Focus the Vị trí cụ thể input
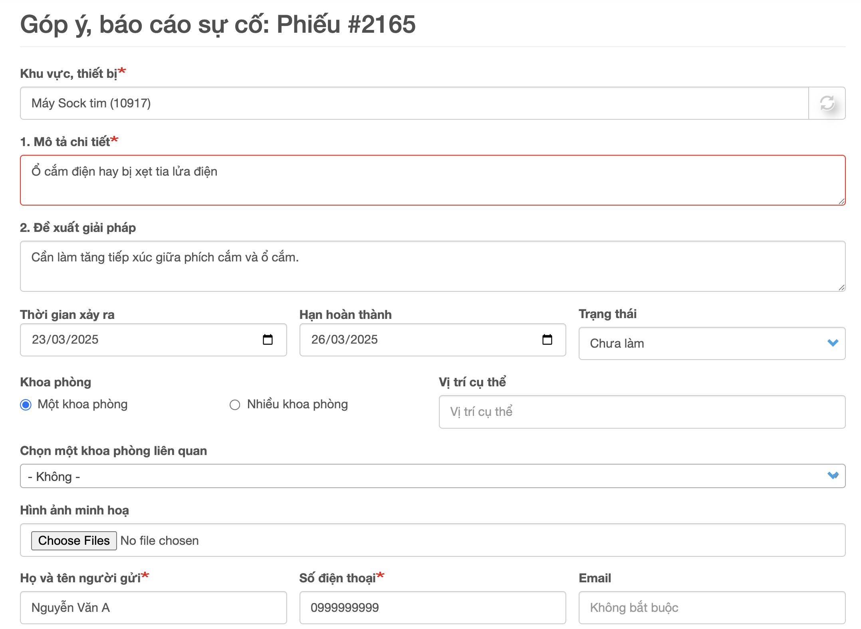This screenshot has height=629, width=861. tap(642, 412)
